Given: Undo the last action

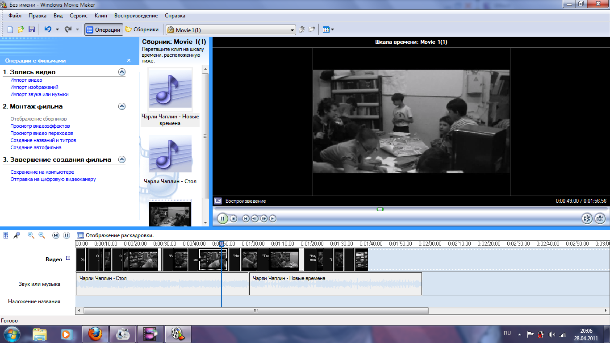Looking at the screenshot, I should coord(48,29).
